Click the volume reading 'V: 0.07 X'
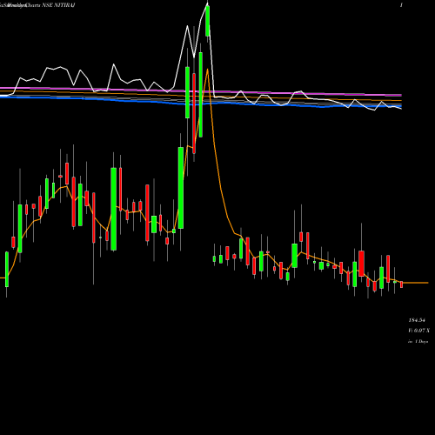Viewport: 435px width, 435px height. coord(418,331)
